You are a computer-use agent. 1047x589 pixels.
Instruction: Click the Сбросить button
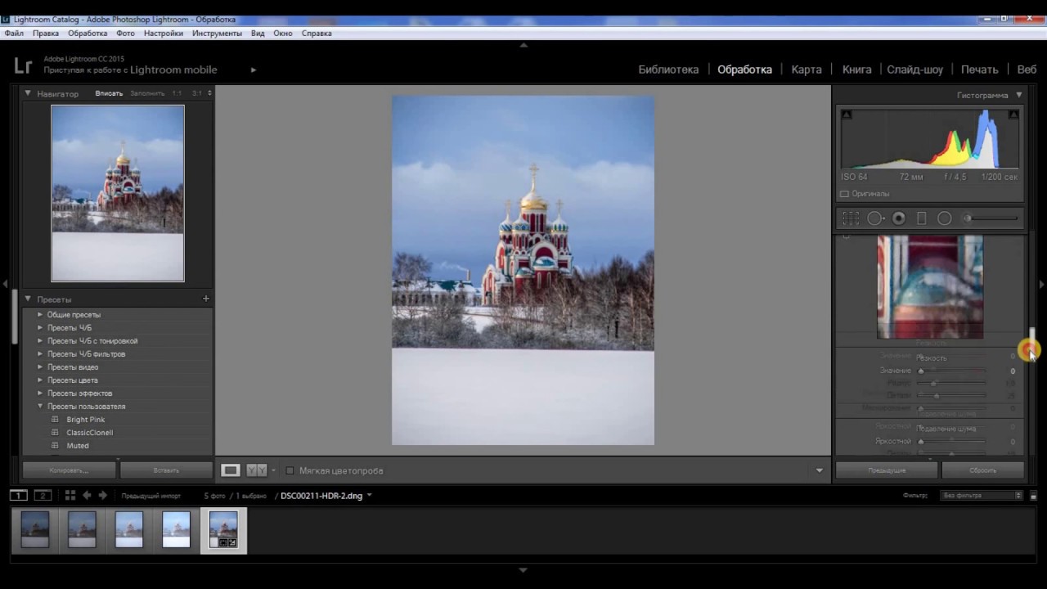coord(983,470)
